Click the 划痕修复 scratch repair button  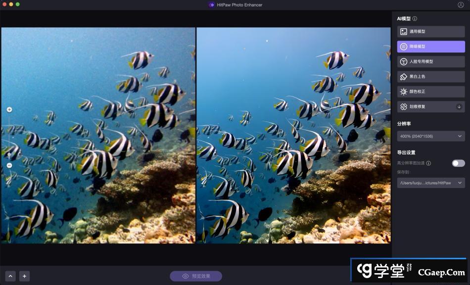[x=425, y=106]
